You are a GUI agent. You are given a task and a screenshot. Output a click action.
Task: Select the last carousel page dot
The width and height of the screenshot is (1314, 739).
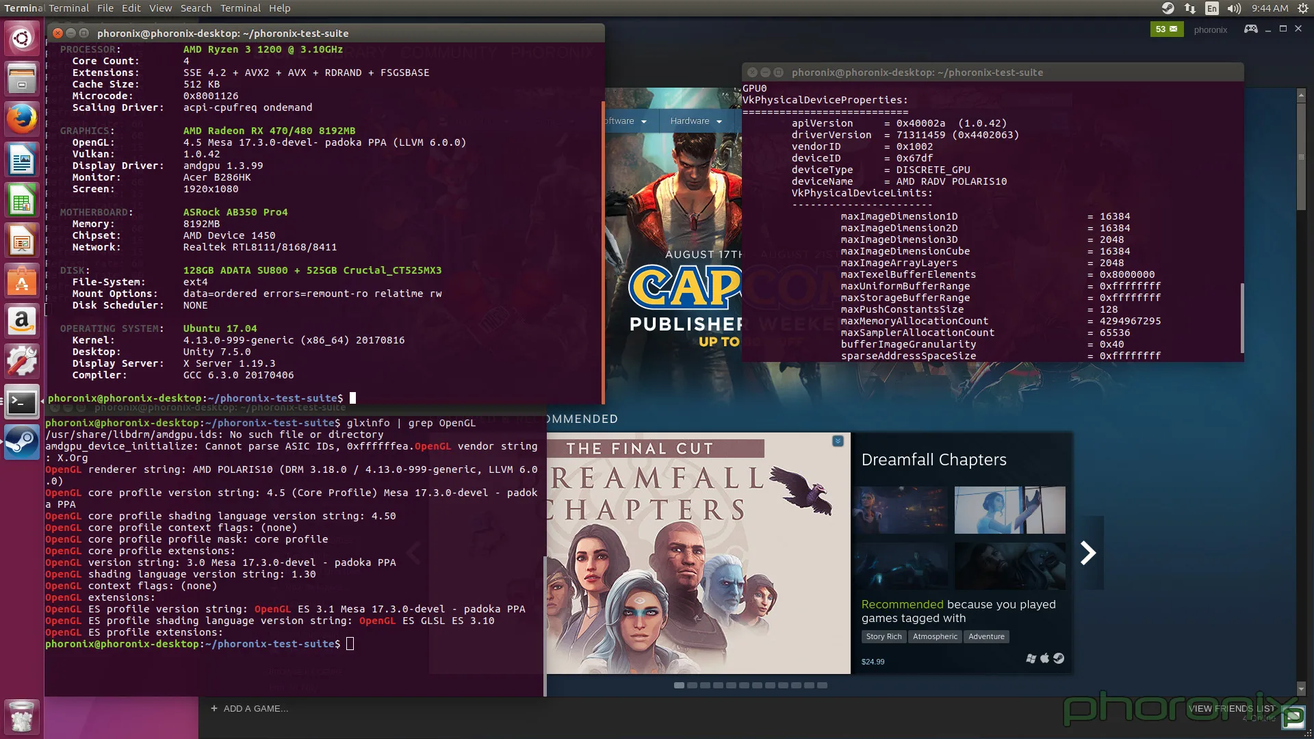[x=822, y=685]
